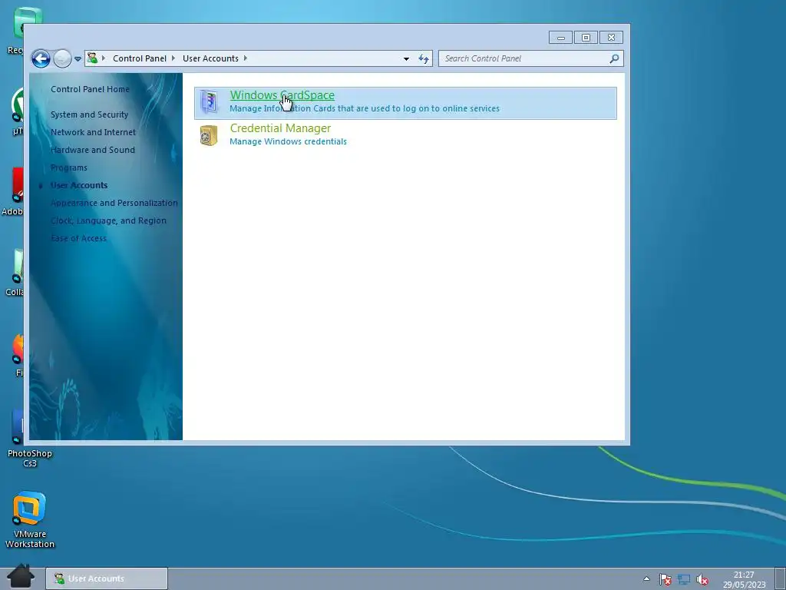Open VMware Workstation desktop shortcut
Viewport: 786px width, 590px height.
coord(30,520)
